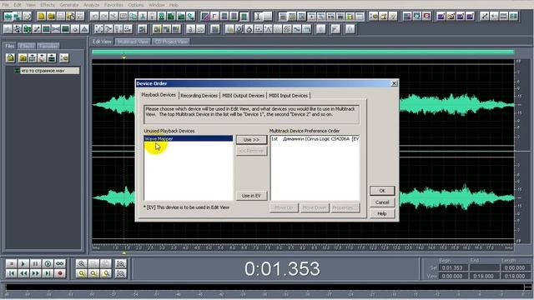Click the circled Play to End button
Screen dimensions: 534x300
(48, 263)
